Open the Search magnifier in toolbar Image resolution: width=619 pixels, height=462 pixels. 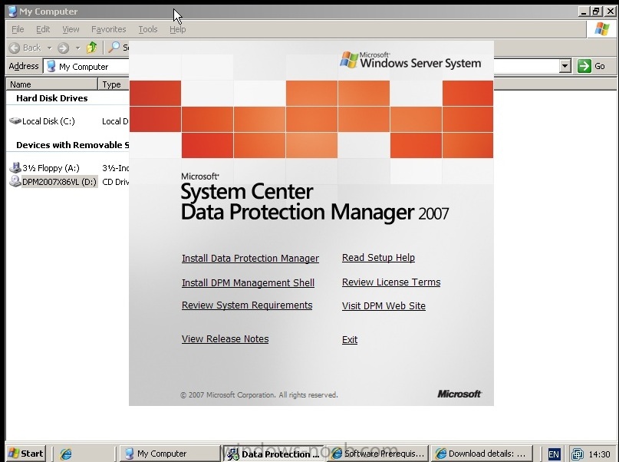[x=114, y=48]
